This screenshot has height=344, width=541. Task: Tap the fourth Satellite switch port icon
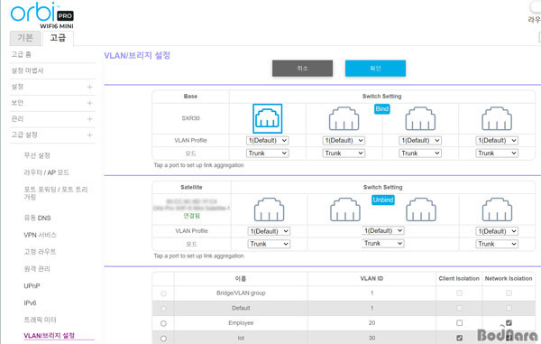[497, 209]
